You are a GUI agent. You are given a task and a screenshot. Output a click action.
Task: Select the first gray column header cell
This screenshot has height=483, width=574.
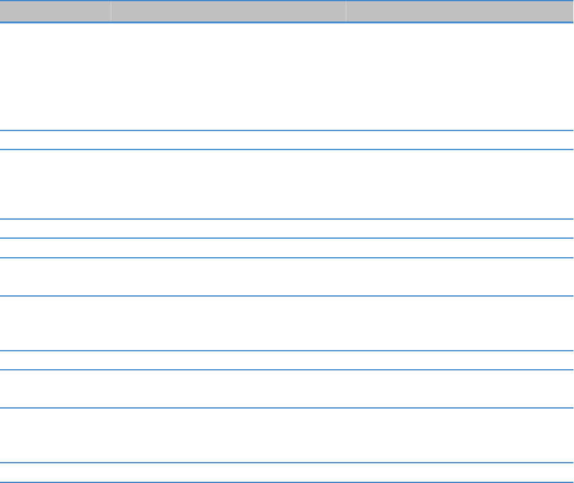point(55,11)
